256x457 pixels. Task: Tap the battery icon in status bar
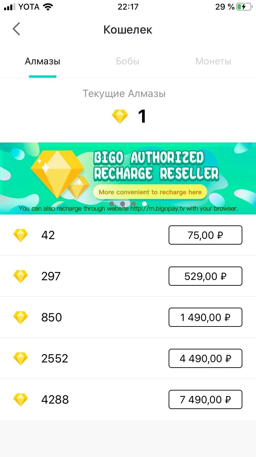[244, 7]
